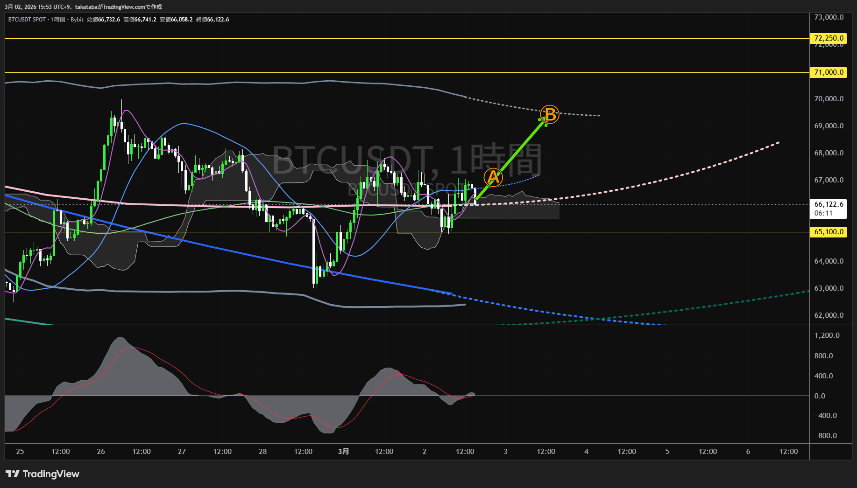Viewport: 857px width, 488px height.
Task: Click the 26 date label on time axis
Action: coord(101,451)
